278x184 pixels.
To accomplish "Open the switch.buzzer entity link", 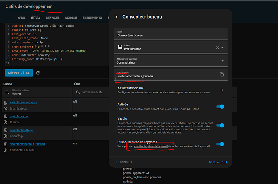I will pos(19,116).
